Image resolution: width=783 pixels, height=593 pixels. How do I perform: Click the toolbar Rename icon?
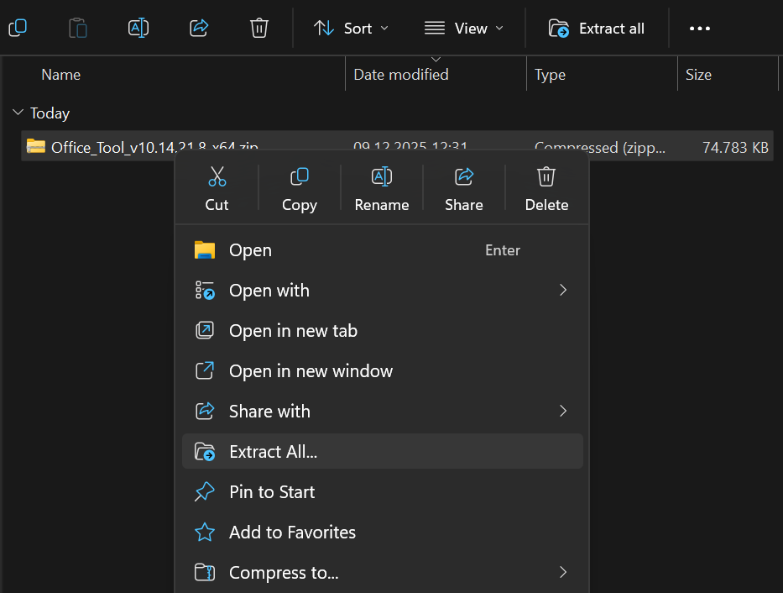point(138,28)
